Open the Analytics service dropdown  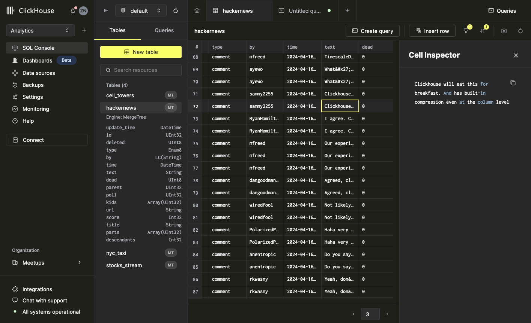click(40, 31)
